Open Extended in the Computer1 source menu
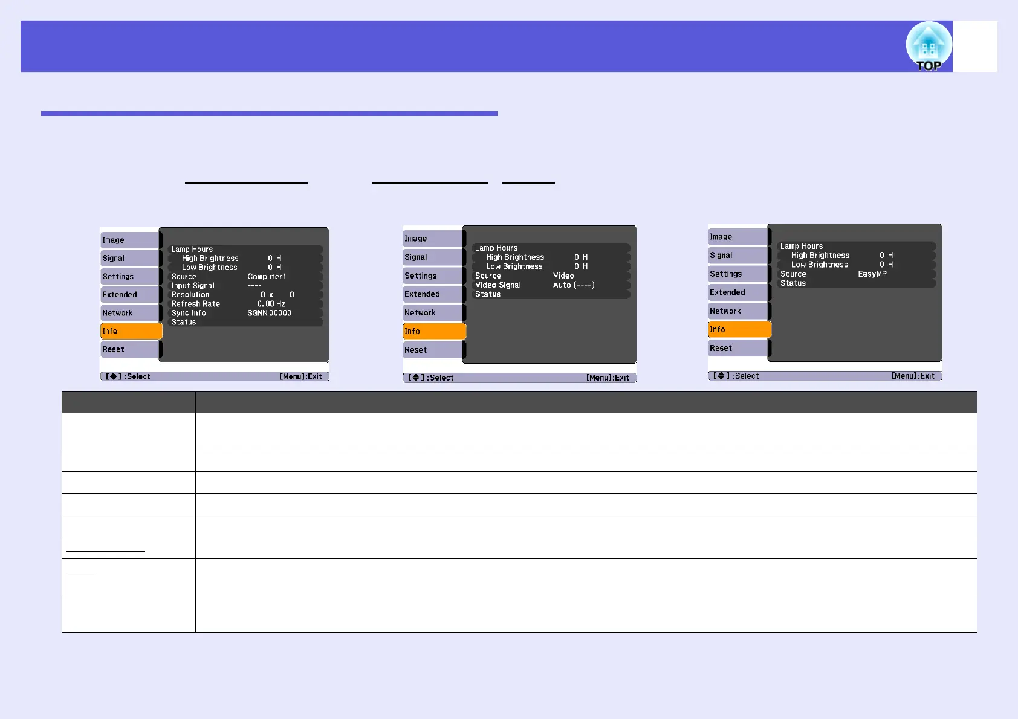1018x719 pixels. click(130, 294)
